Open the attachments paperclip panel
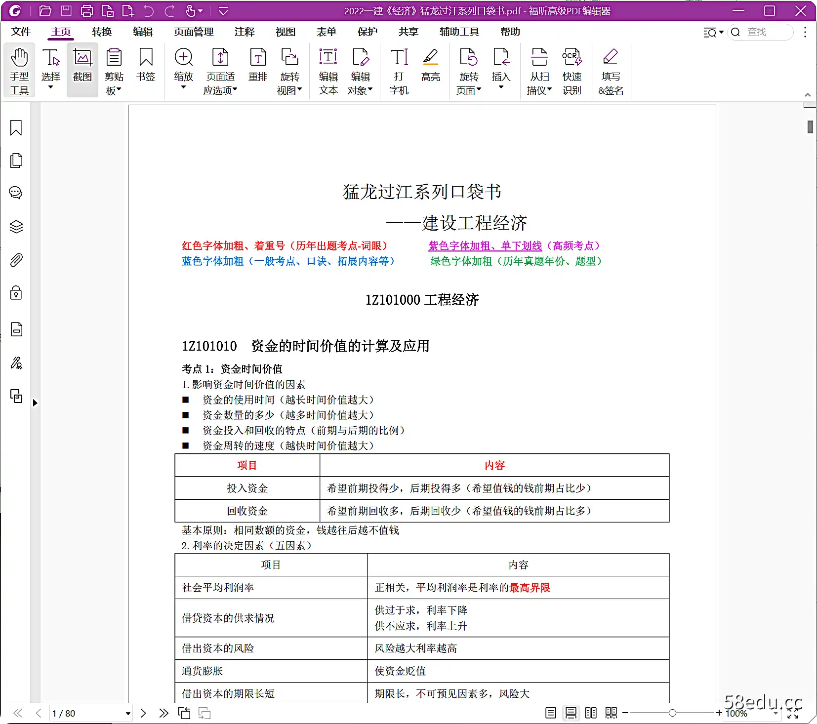Screen dimensions: 817x724 [16, 260]
